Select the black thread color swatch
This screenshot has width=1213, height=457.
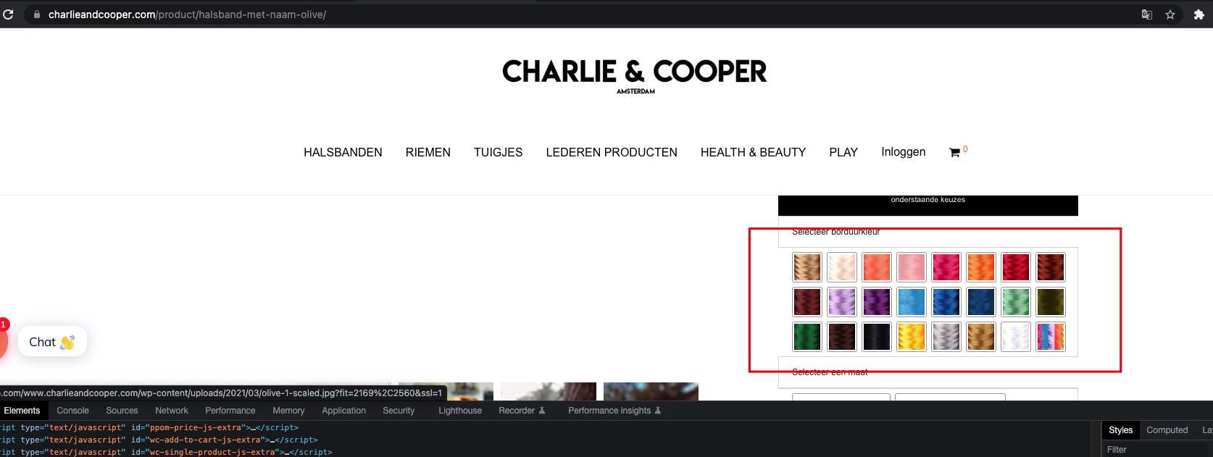(877, 337)
